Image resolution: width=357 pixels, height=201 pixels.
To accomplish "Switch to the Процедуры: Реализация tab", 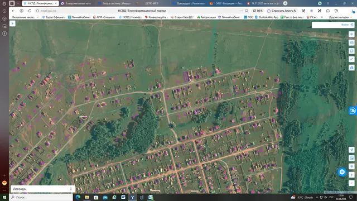I will coord(189,3).
